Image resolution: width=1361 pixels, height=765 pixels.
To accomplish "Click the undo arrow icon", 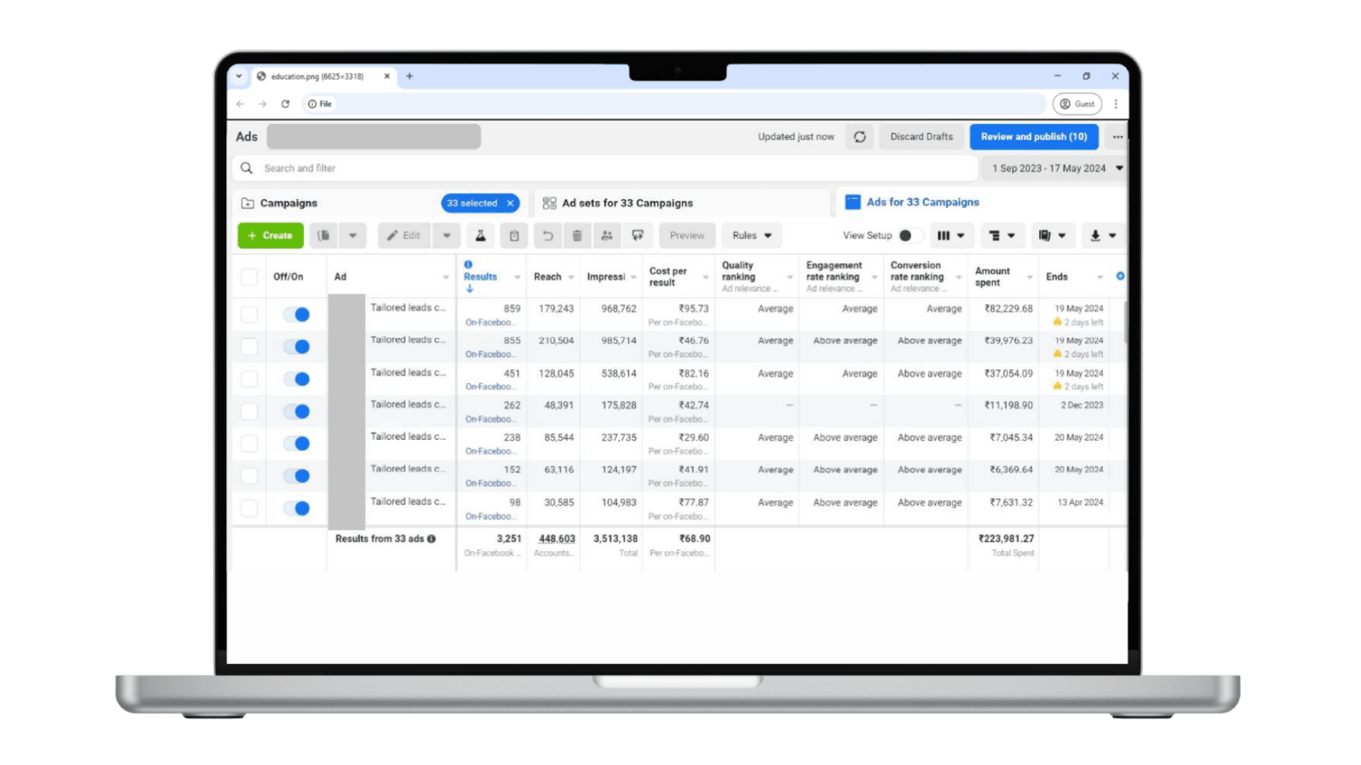I will tap(548, 236).
